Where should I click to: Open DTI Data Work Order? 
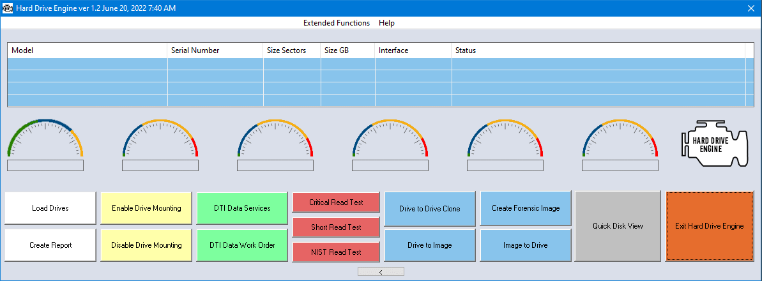coord(242,245)
